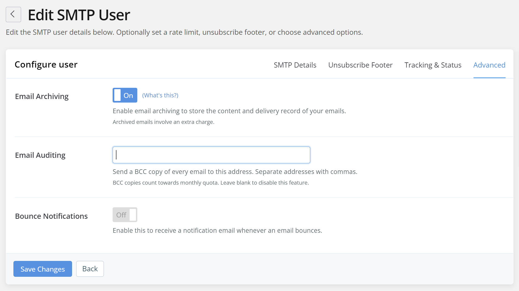Click the gray Off switch for Bounce Notifications
Image resolution: width=519 pixels, height=291 pixels.
tap(125, 215)
